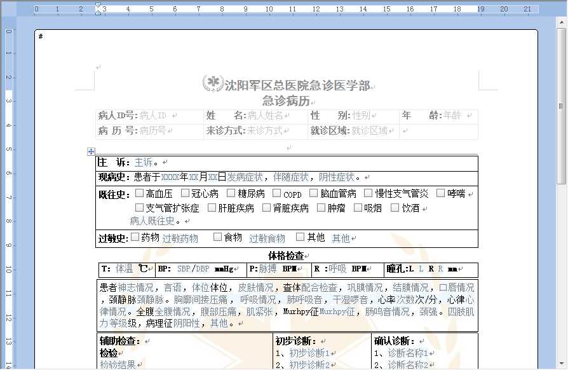Click the 皮肤情况 placeholder
568x370 pixels.
point(256,288)
